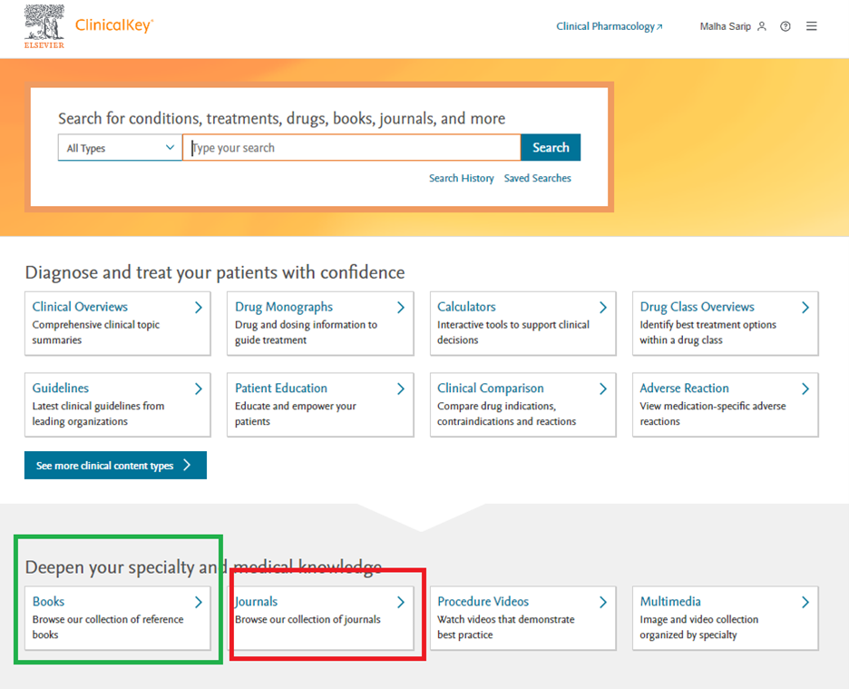The height and width of the screenshot is (689, 849).
Task: View Saved Searches
Action: click(x=537, y=179)
